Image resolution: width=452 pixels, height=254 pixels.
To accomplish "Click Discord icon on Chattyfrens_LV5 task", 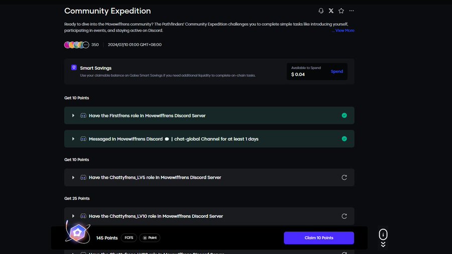I will pyautogui.click(x=83, y=178).
